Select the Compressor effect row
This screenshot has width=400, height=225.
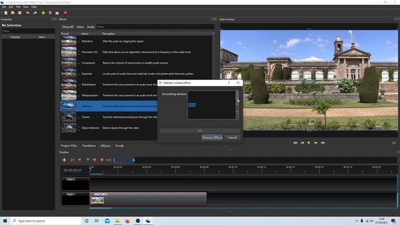click(x=136, y=62)
